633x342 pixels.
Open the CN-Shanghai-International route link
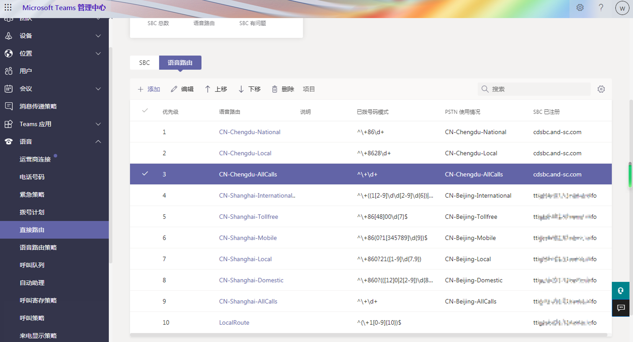[257, 195]
